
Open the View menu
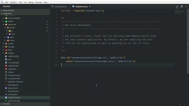[x=21, y=2]
